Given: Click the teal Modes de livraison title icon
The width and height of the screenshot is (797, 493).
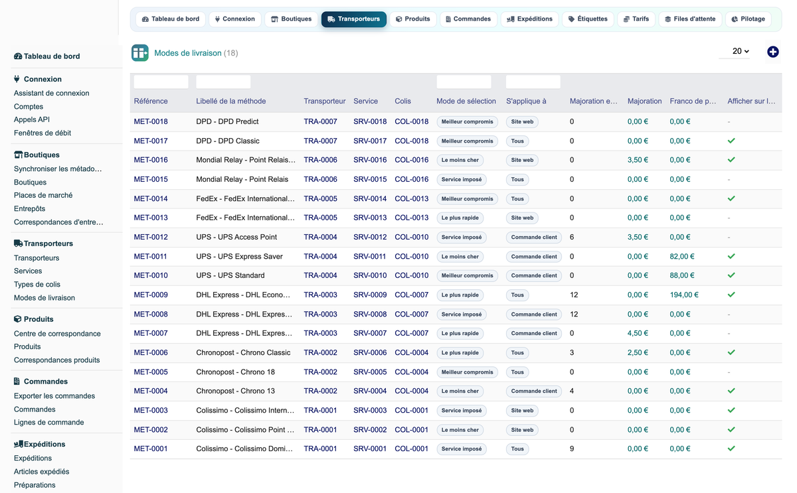Looking at the screenshot, I should coord(140,53).
